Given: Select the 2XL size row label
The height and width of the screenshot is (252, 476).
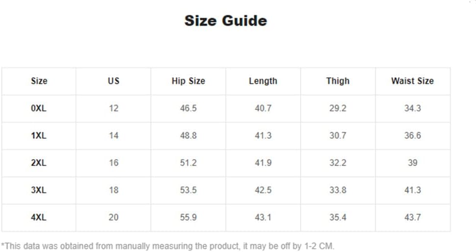Looking at the screenshot, I should click(39, 163).
